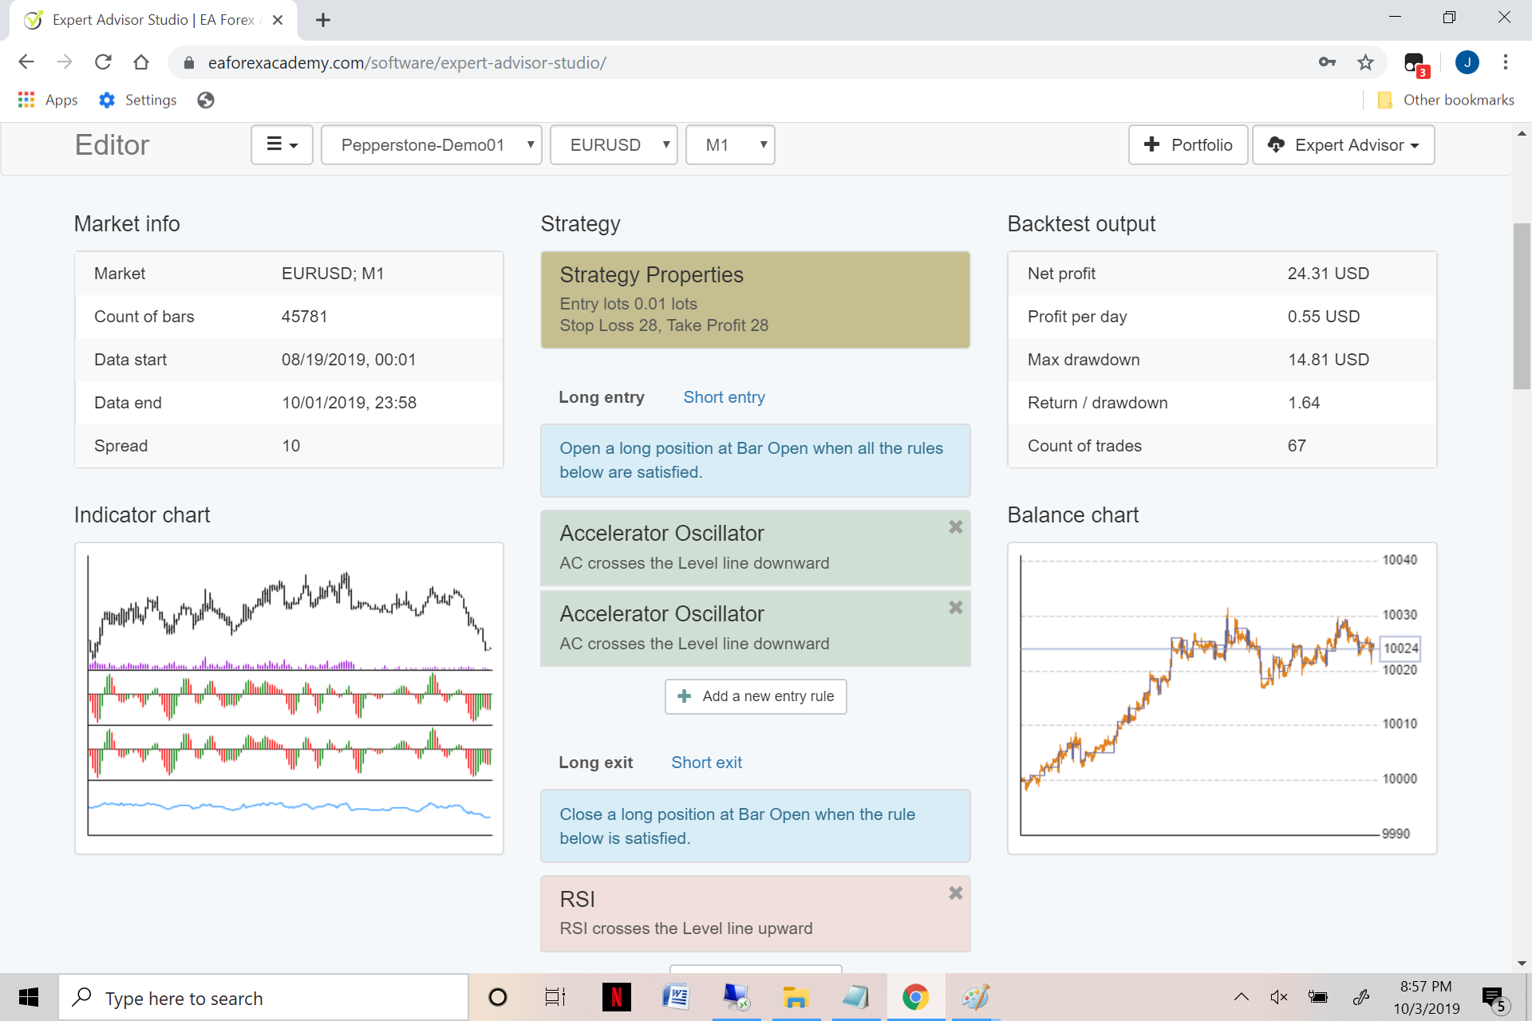Change M1 timeframe dropdown
Screen dimensions: 1532x1021
point(730,144)
